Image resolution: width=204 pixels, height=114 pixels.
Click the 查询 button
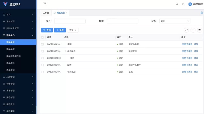(x=47, y=30)
